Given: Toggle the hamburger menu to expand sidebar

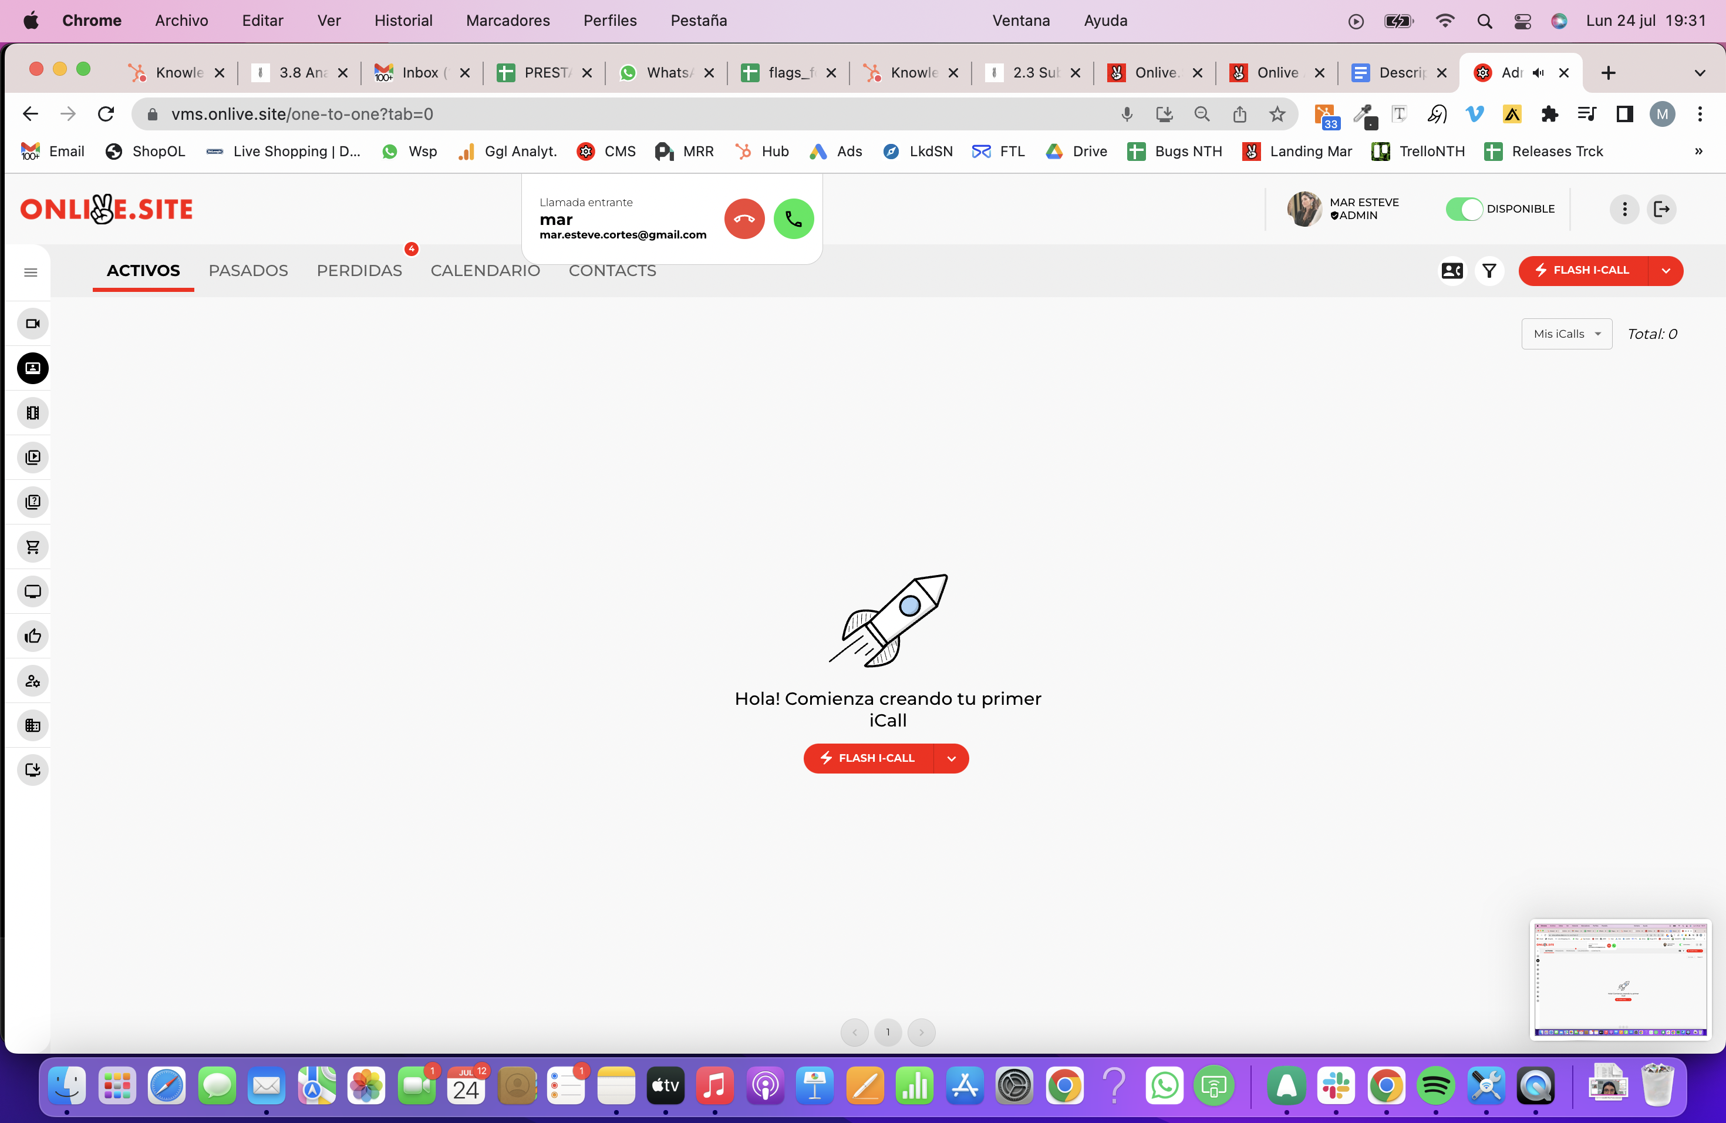Looking at the screenshot, I should 31,273.
